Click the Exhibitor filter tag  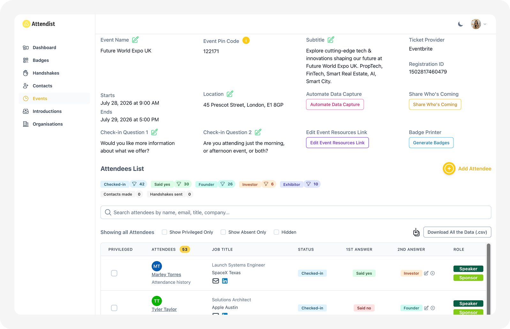[292, 184]
